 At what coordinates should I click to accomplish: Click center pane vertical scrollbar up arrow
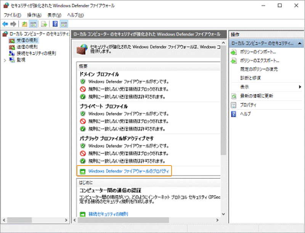click(x=223, y=43)
